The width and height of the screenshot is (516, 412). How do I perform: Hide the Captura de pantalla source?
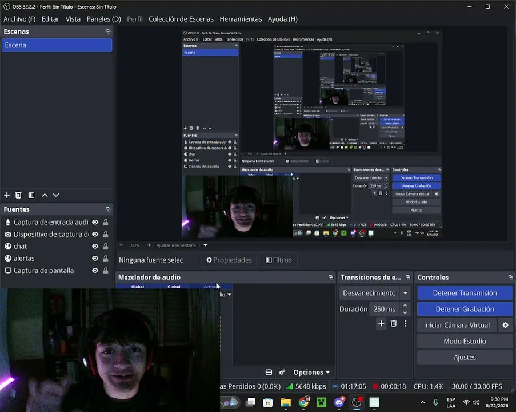coord(95,271)
